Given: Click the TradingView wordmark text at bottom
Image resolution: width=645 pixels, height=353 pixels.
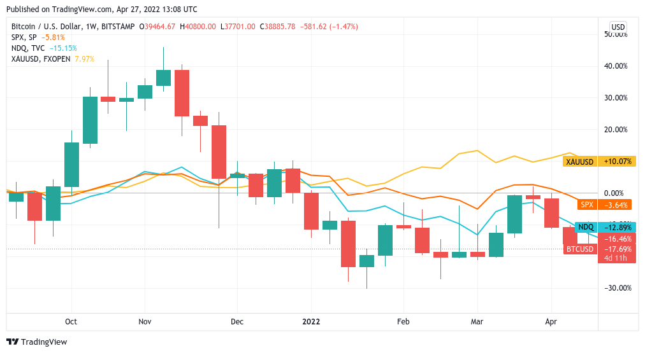Looking at the screenshot, I should (x=44, y=342).
